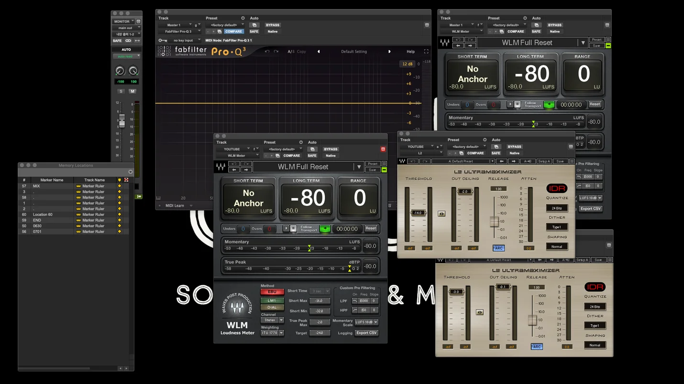The height and width of the screenshot is (384, 684).
Task: Click the monitor track volume fader
Action: pyautogui.click(x=122, y=121)
